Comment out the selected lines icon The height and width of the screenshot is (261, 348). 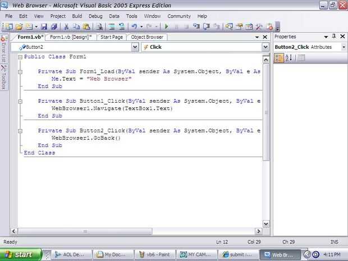[x=112, y=26]
